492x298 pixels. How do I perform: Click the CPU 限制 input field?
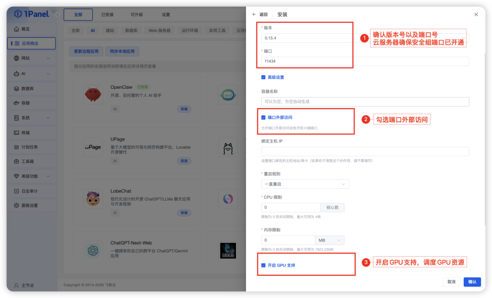[x=291, y=207]
